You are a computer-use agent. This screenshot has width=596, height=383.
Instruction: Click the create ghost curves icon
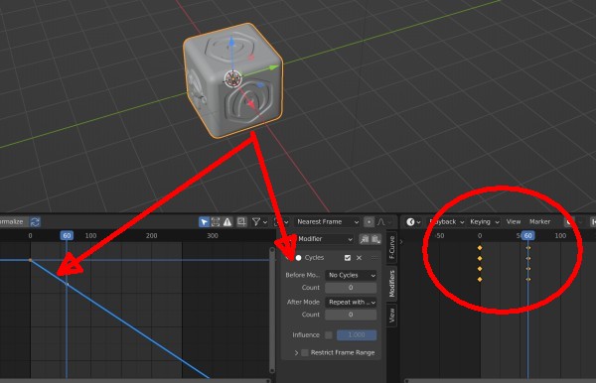[241, 222]
